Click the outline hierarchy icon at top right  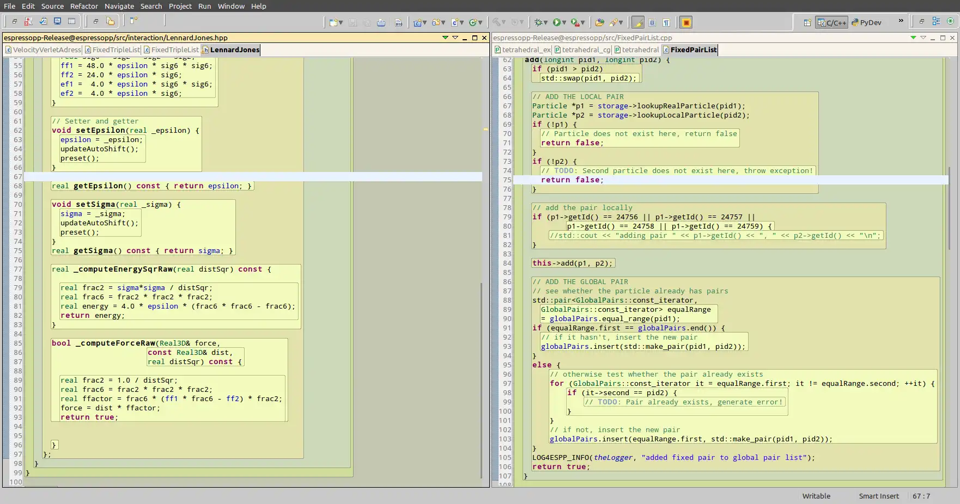(936, 21)
